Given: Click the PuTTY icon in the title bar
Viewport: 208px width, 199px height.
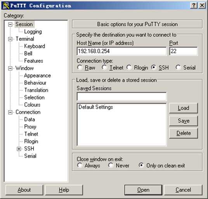Looking at the screenshot, I should click(6, 5).
